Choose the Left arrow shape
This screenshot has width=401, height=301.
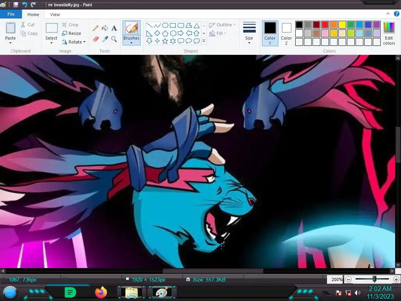coord(189,33)
